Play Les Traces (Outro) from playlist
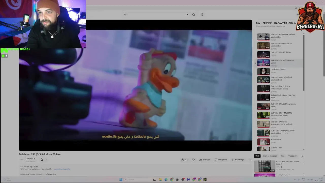This screenshot has height=183, width=325. [x=279, y=71]
